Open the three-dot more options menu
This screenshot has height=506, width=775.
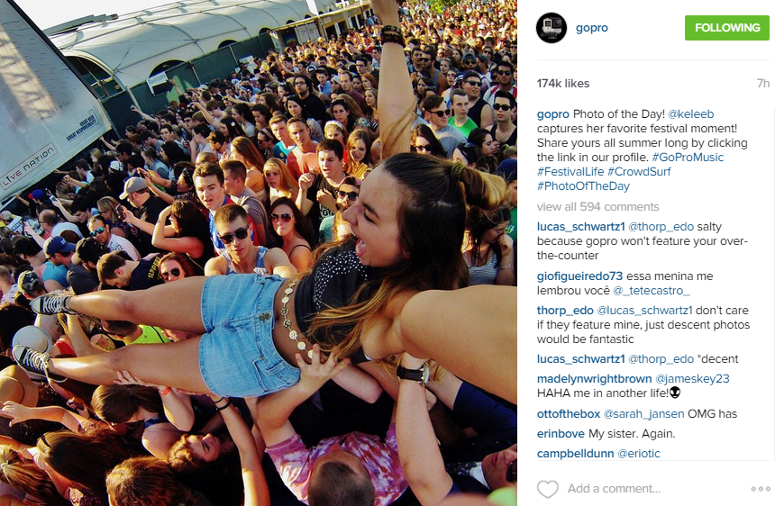(x=761, y=489)
